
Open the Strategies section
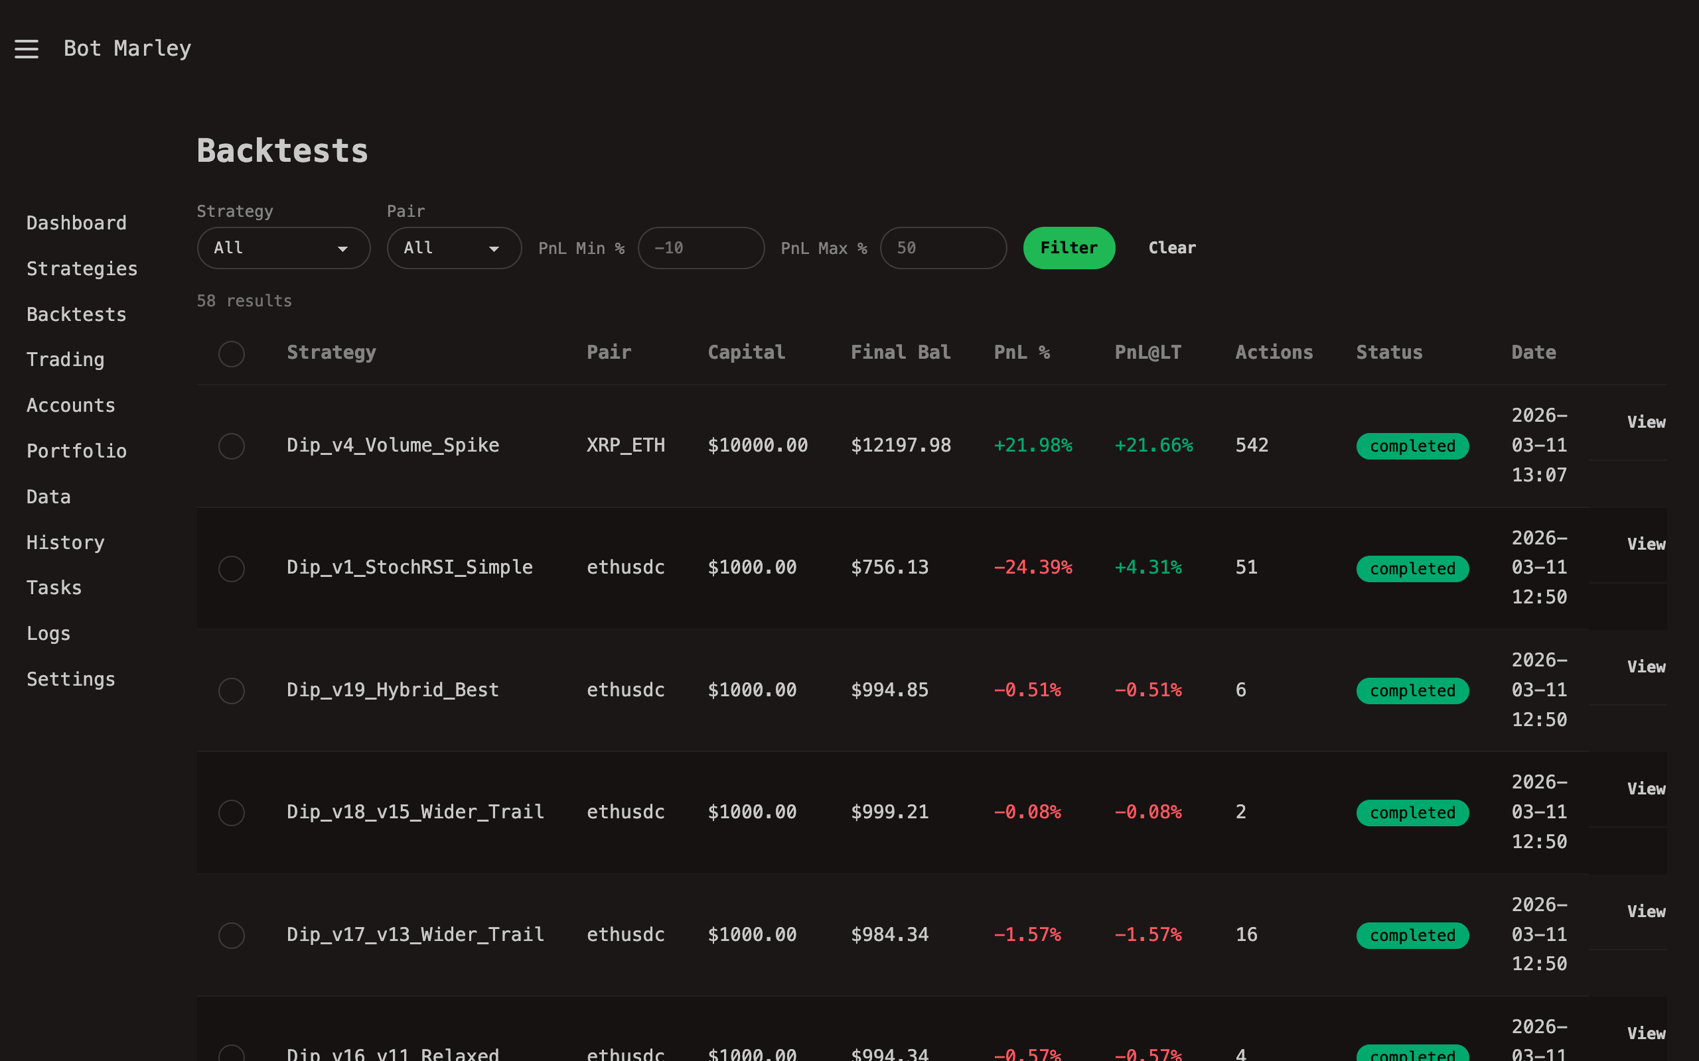(x=82, y=268)
